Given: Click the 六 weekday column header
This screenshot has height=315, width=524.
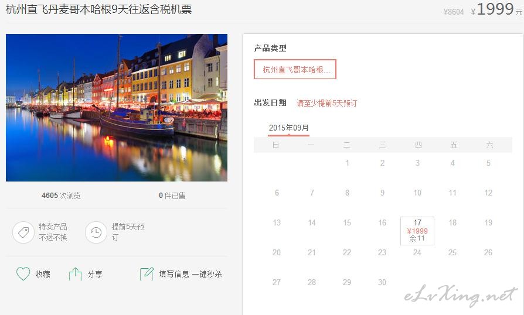Looking at the screenshot, I should point(489,145).
